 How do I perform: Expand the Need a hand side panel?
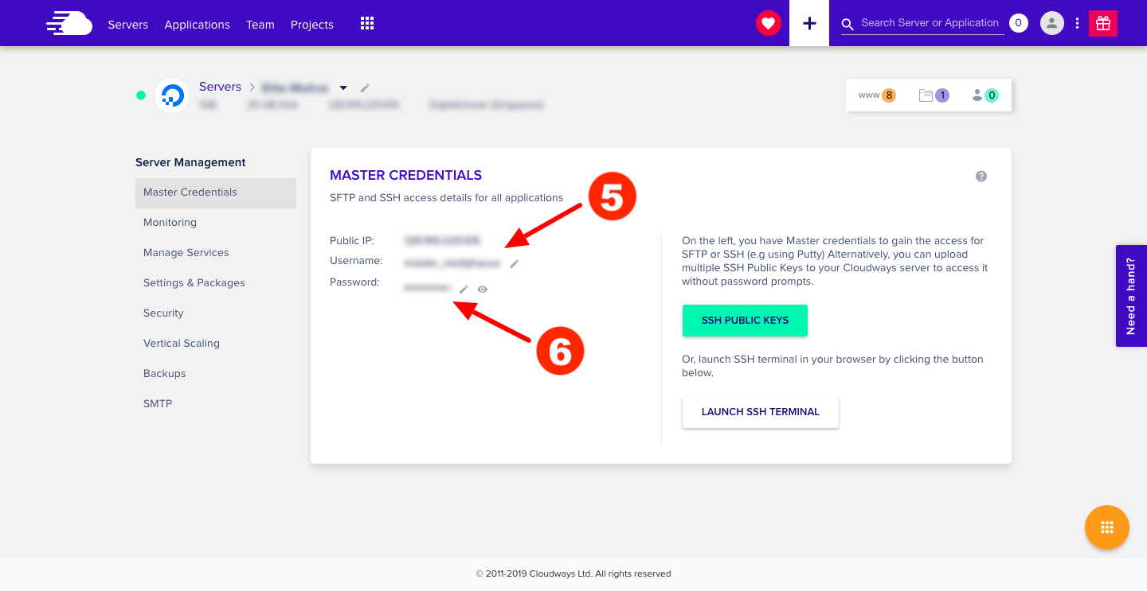tap(1131, 295)
